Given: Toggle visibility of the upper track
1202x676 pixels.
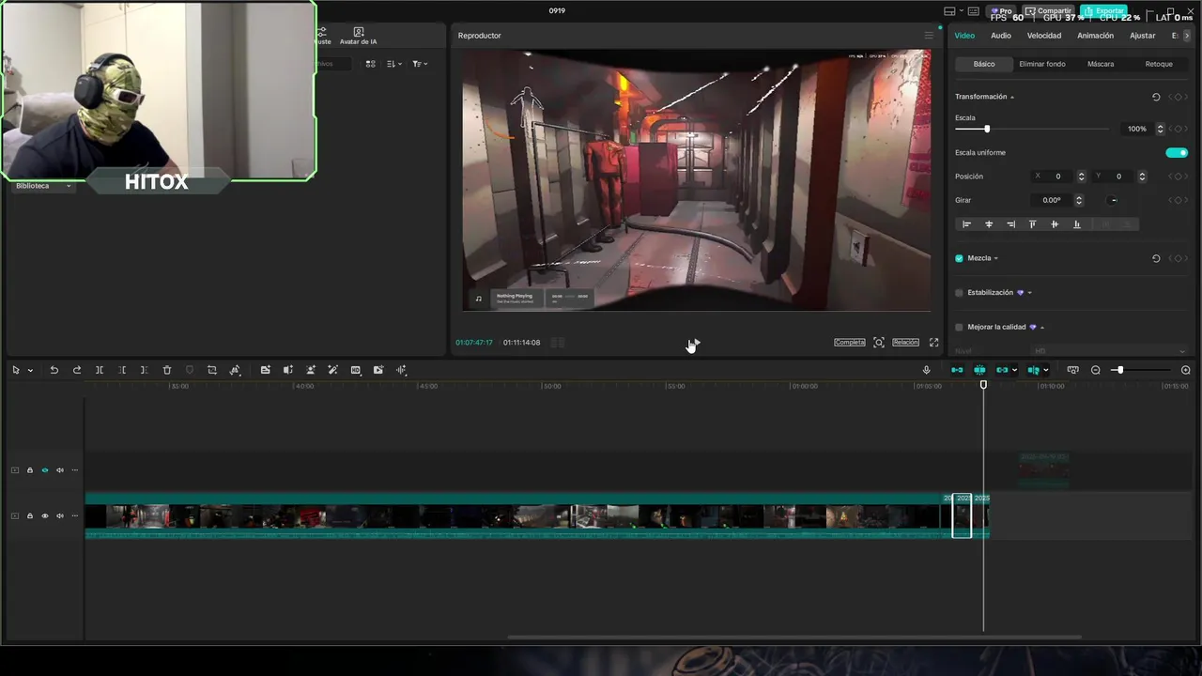Looking at the screenshot, I should 44,470.
